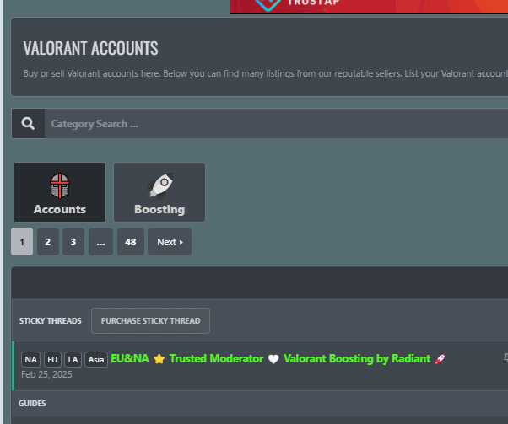Click the rocket Boosting icon
Screen dimensions: 508x424
click(x=160, y=185)
